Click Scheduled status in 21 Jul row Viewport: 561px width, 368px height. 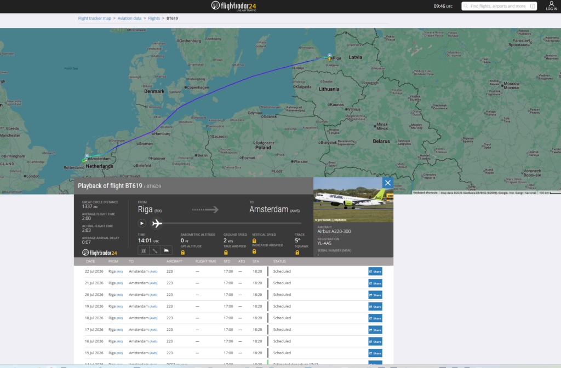(282, 283)
